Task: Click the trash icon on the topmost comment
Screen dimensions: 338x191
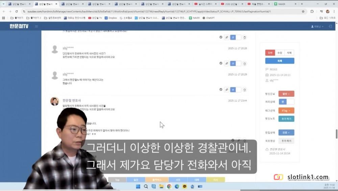Action: tap(244, 37)
